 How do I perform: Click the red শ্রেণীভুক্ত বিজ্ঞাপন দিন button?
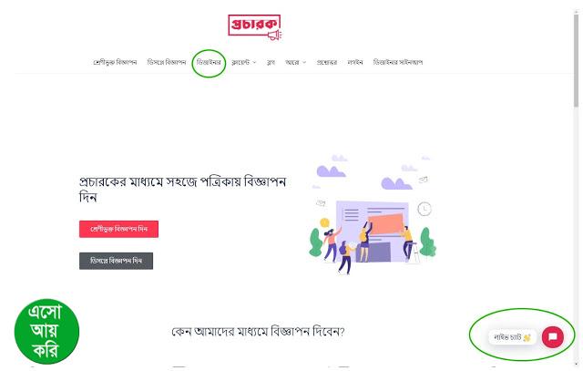pos(118,229)
